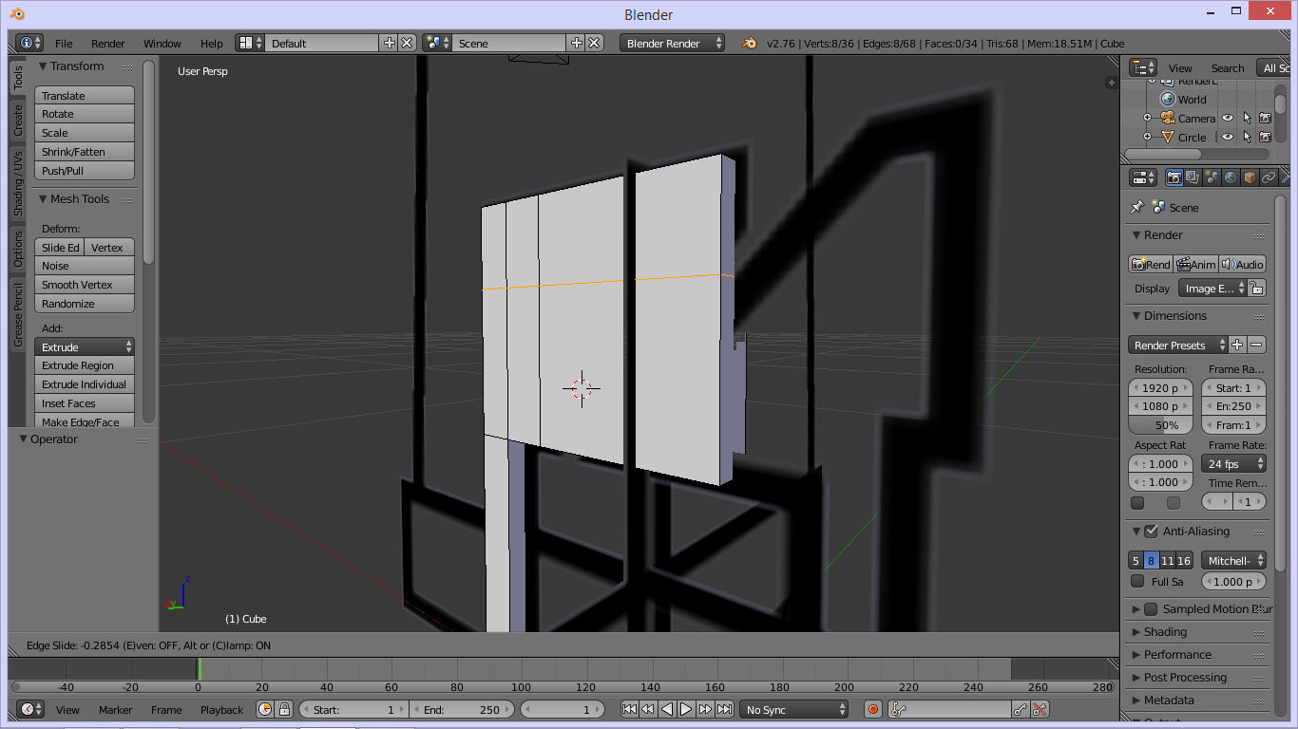Toggle the lock time to other windows icon
This screenshot has height=729, width=1298.
pyautogui.click(x=283, y=709)
